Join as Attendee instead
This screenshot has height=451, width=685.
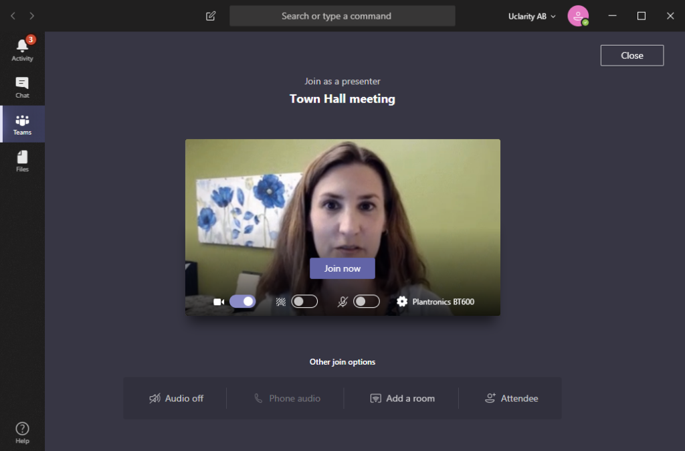[x=512, y=399]
